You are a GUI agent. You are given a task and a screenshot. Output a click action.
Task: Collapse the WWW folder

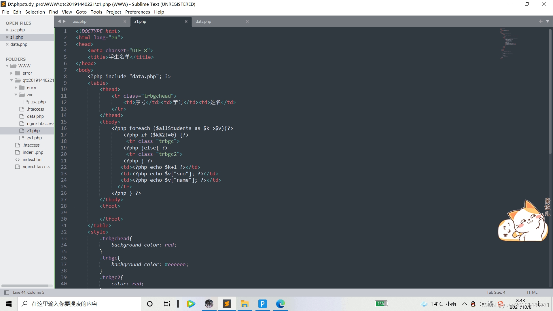coord(7,66)
